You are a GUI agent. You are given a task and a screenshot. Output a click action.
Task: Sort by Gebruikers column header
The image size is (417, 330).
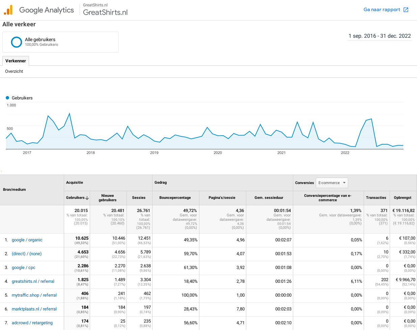click(x=75, y=198)
